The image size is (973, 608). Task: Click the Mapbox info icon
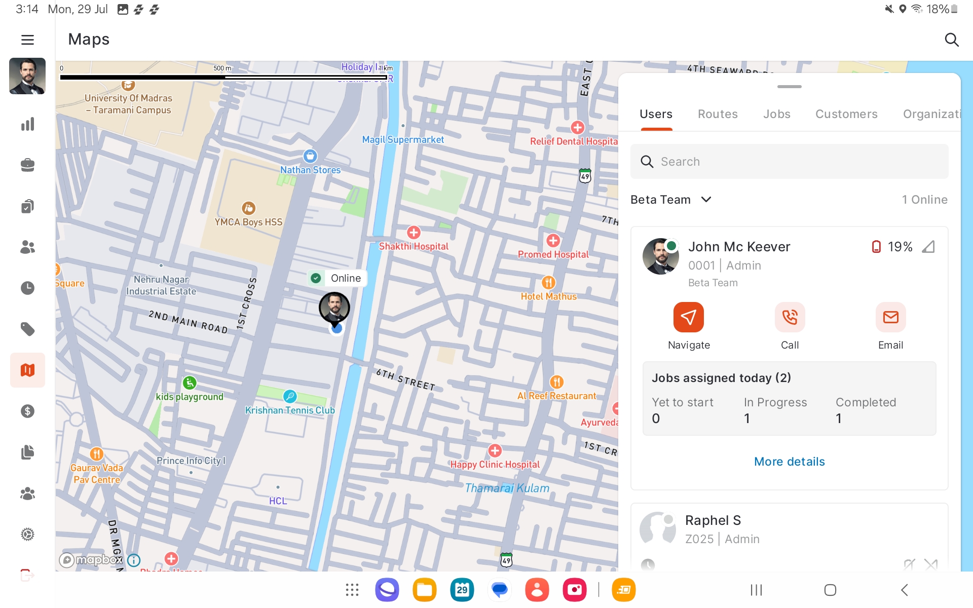click(x=134, y=560)
